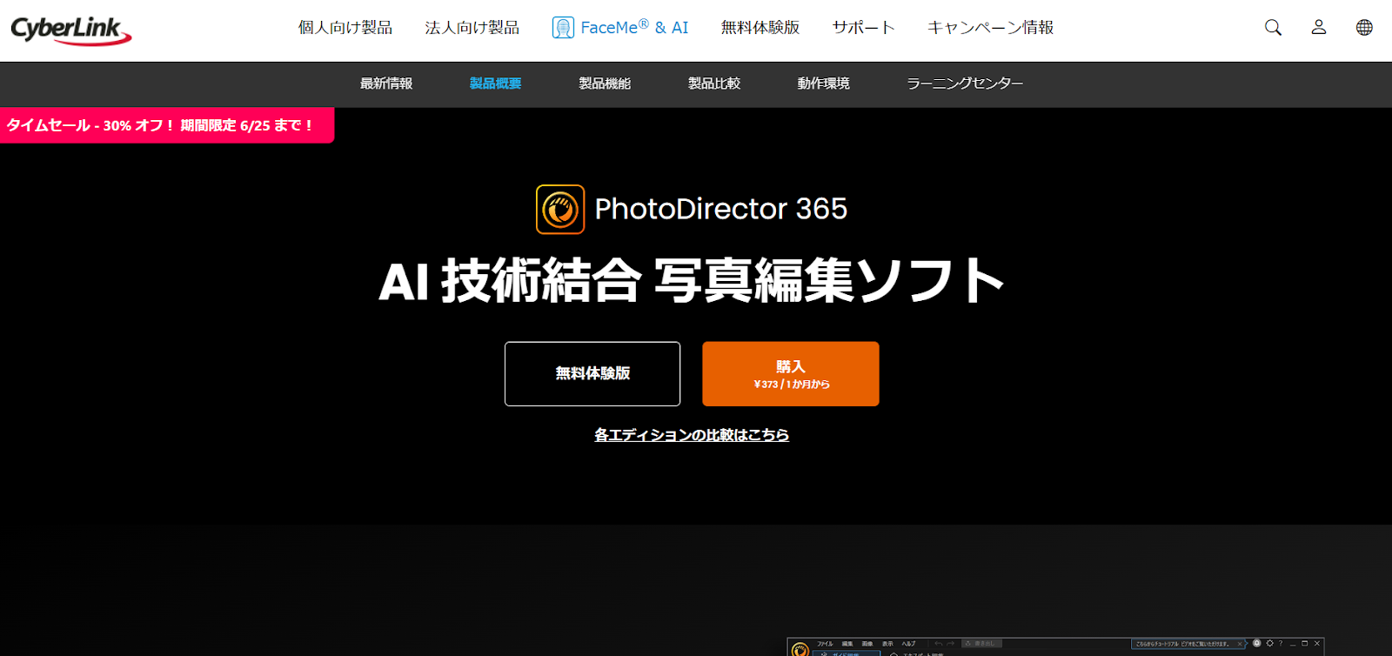Viewport: 1392px width, 656px height.
Task: Open 個人向け製品 menu
Action: pyautogui.click(x=345, y=28)
